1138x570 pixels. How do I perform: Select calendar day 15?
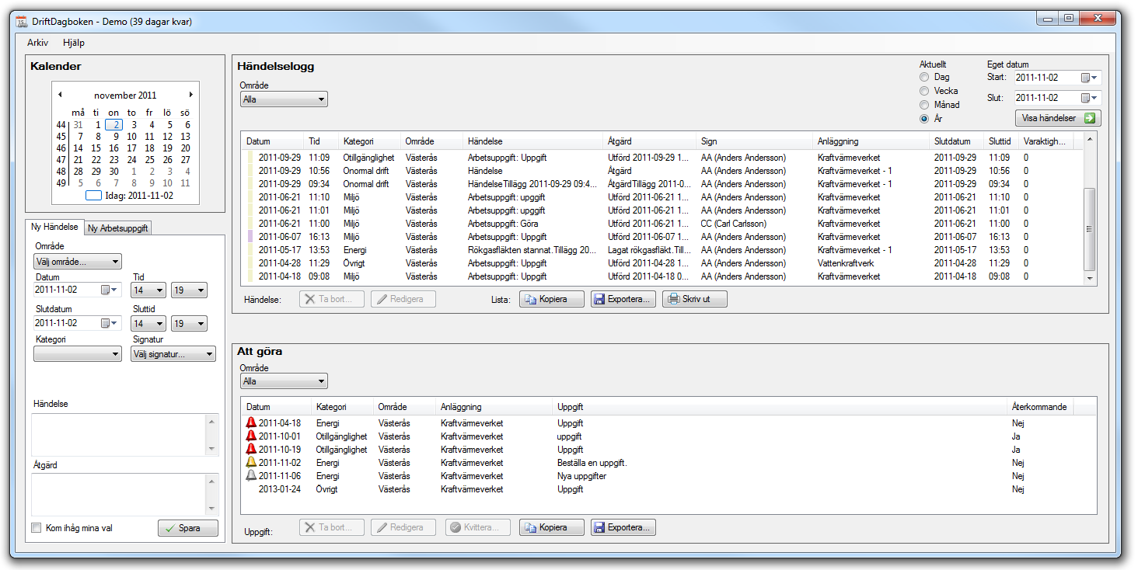(96, 148)
